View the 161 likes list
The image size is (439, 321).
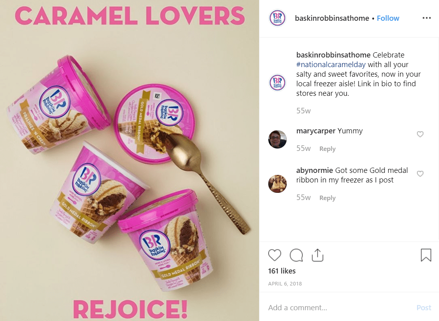coord(281,271)
